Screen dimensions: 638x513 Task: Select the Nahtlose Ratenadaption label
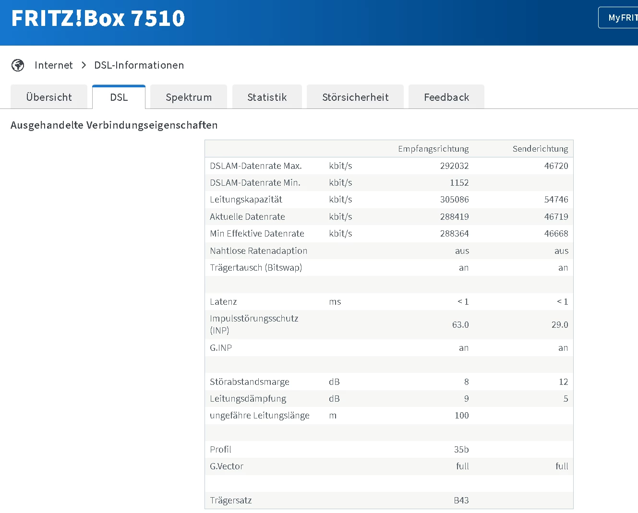point(258,251)
